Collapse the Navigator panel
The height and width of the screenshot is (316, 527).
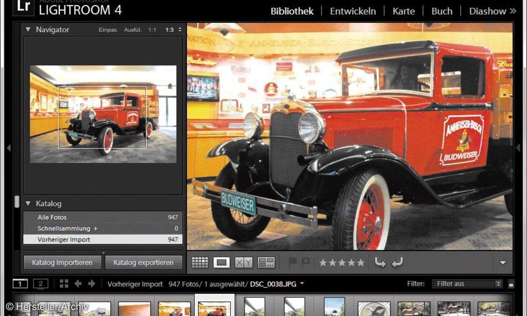point(28,29)
